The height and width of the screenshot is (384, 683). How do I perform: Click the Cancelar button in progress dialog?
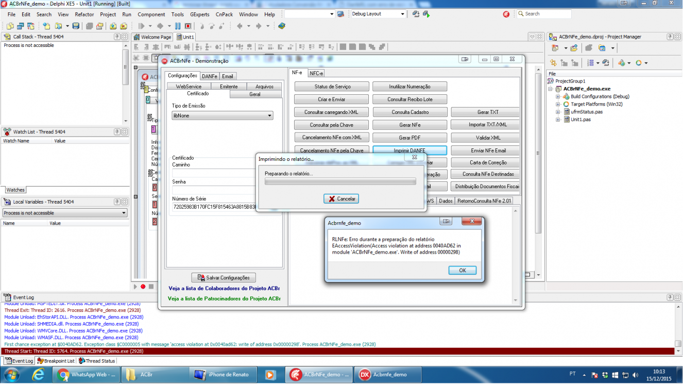(x=341, y=199)
